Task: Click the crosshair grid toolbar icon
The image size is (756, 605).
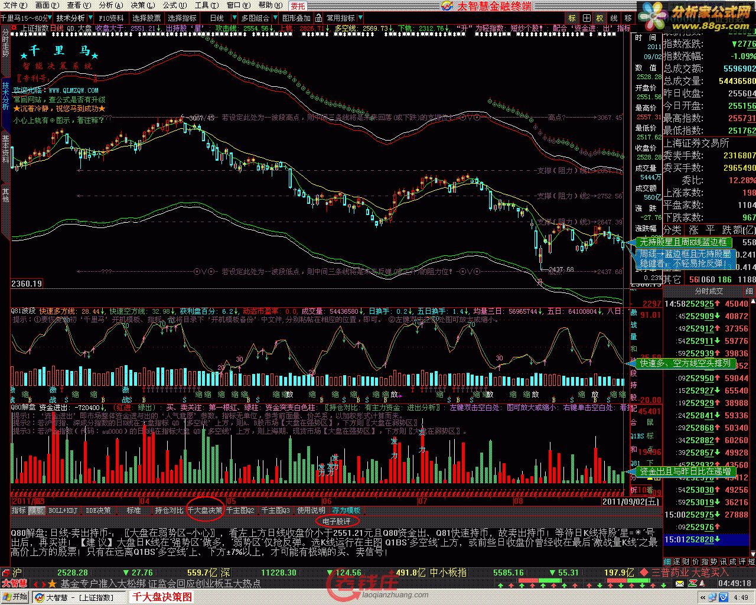Action: point(586,18)
